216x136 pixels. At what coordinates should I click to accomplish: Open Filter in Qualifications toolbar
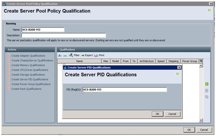(74, 55)
